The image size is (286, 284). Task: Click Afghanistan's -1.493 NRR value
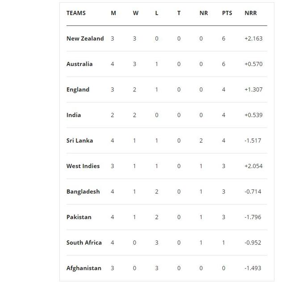coord(253,268)
